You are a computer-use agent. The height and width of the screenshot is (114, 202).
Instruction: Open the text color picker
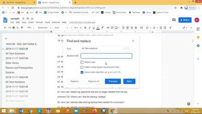pyautogui.click(x=98, y=28)
